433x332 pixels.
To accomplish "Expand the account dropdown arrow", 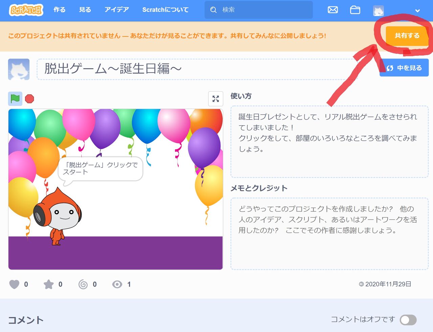I will click(418, 10).
